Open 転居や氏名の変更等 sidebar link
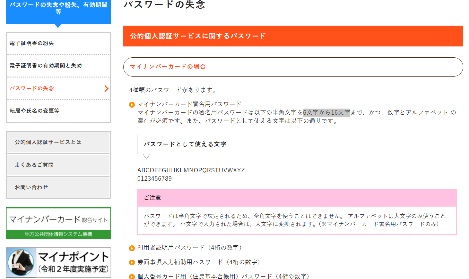The width and height of the screenshot is (469, 279). 58,111
